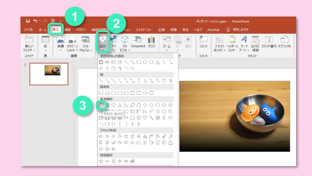The width and height of the screenshot is (312, 176).
Task: Open the ファイル tab
Action: [28, 29]
